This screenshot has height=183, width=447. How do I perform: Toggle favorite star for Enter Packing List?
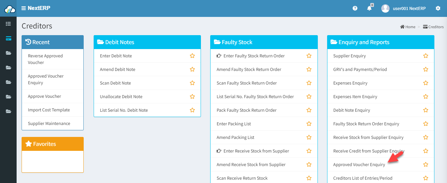coord(309,124)
